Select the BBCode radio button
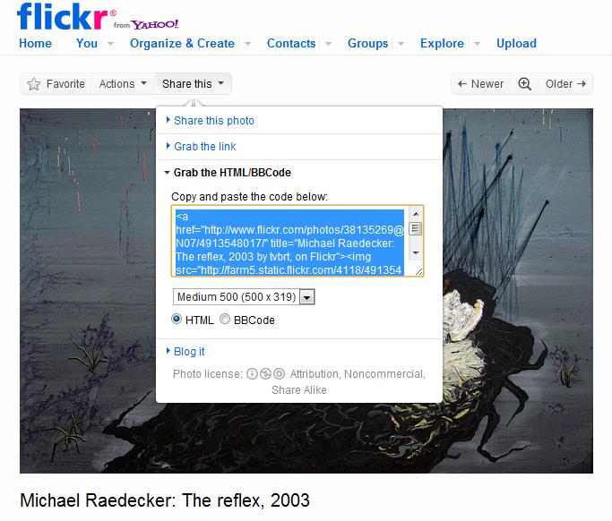Viewport: 612px width, 521px height. click(225, 319)
